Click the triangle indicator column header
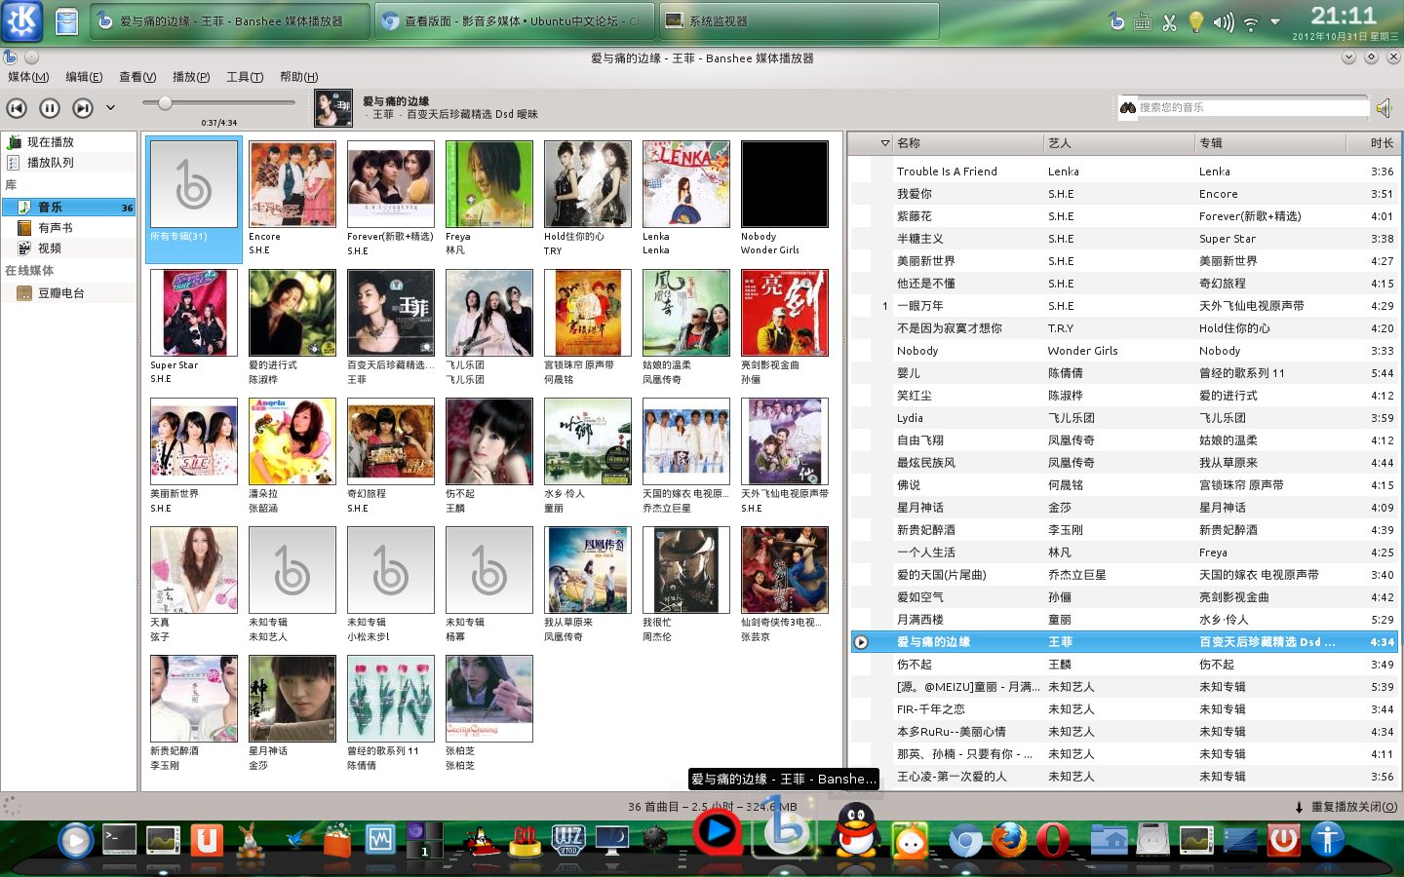1404x877 pixels. pyautogui.click(x=884, y=143)
